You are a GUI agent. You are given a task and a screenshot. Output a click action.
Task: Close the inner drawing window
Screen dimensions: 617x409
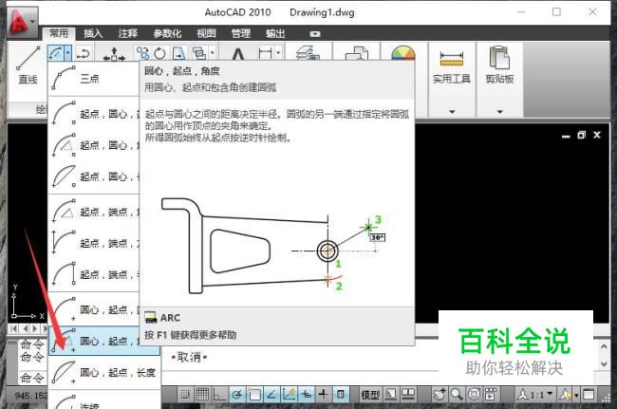tap(597, 135)
